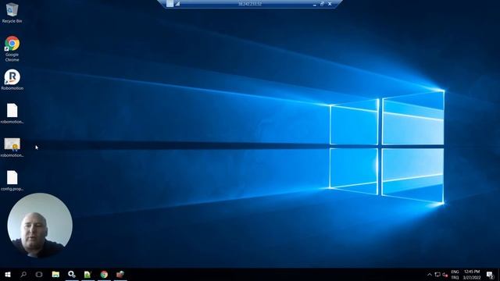Screen dimensions: 500x281
Task: Select the blank robomotion file above the certificate icon
Action: [12, 113]
